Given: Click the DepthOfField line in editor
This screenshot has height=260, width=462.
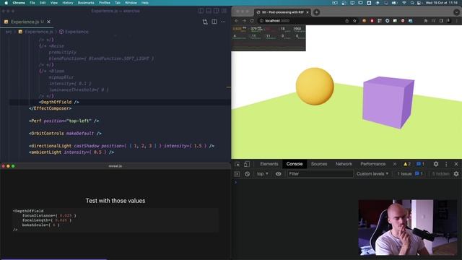Looking at the screenshot, I should (x=59, y=102).
